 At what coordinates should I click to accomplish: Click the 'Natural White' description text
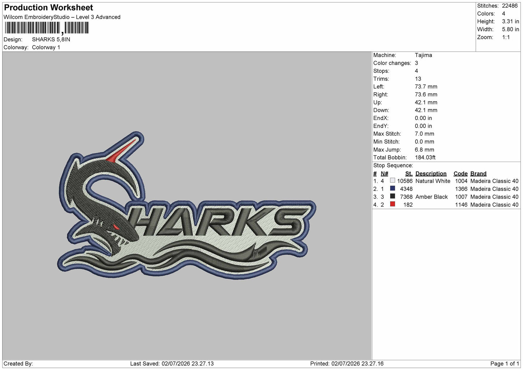(433, 181)
